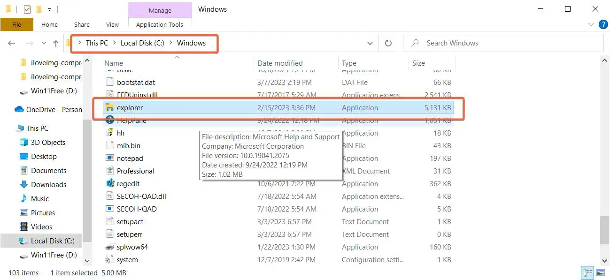Open Win11Free (D:) below Local Disk in sidebar

48,255
